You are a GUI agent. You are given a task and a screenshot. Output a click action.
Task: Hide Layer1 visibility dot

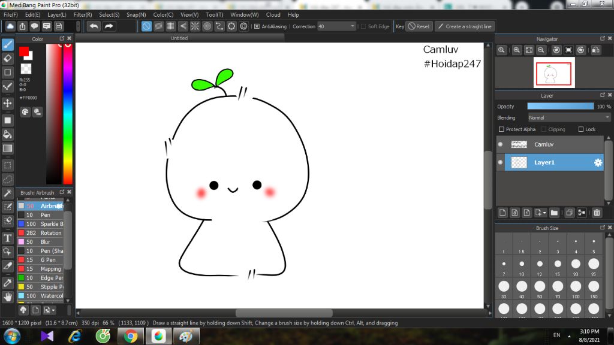click(500, 162)
